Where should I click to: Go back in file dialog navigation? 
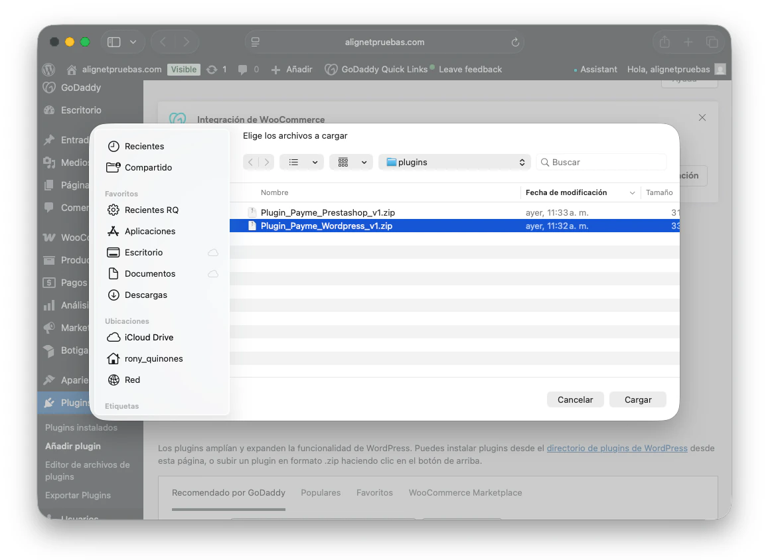[x=250, y=162]
